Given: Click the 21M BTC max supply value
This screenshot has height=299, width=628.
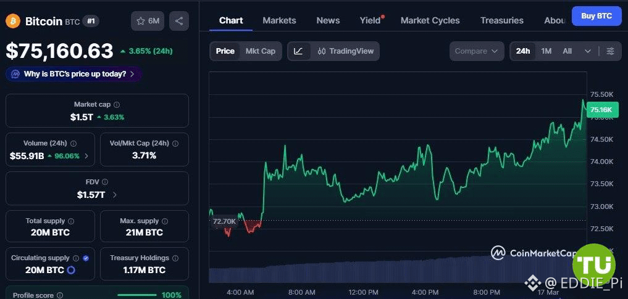Looking at the screenshot, I should tap(144, 232).
